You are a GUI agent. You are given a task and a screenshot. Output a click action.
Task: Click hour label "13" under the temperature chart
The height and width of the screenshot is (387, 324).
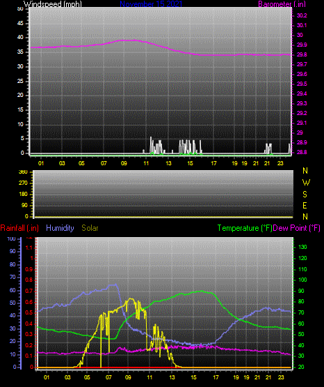(172, 377)
